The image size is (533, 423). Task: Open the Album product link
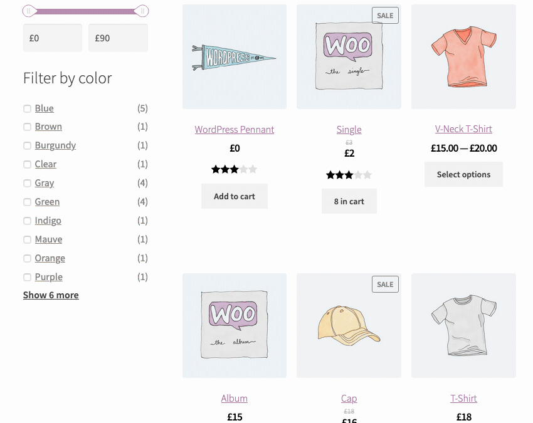pyautogui.click(x=235, y=398)
